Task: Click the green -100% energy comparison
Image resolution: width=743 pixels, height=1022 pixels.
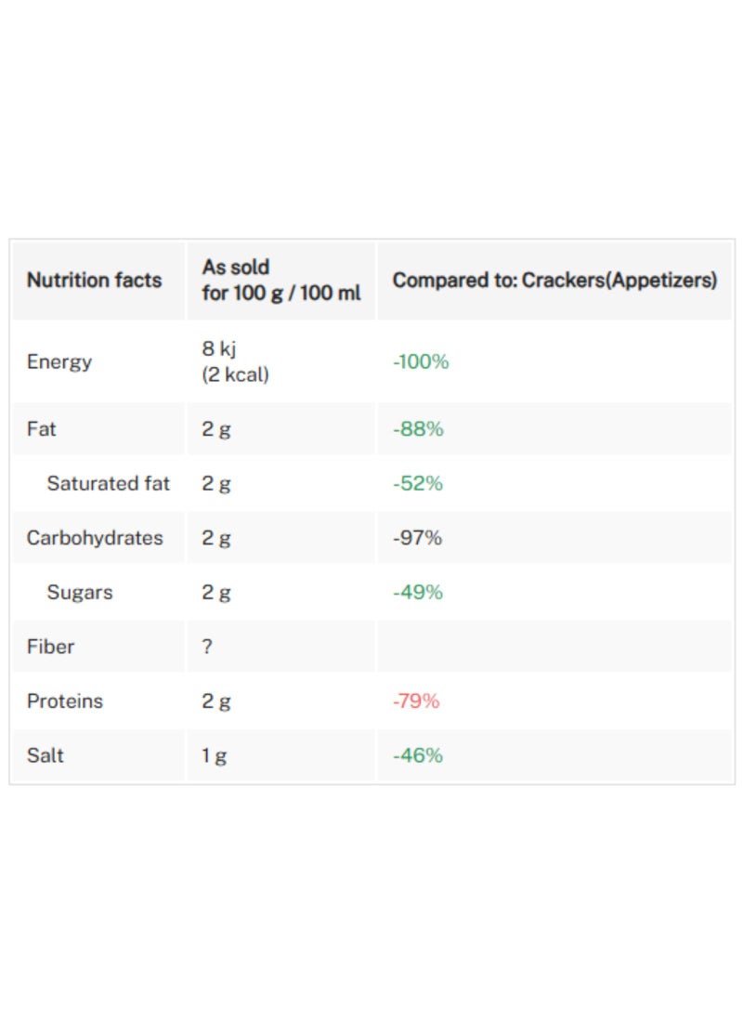Action: [x=421, y=361]
